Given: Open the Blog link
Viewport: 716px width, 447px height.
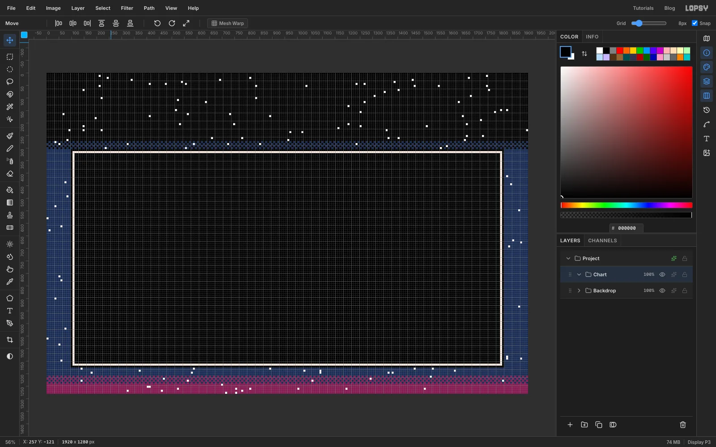Looking at the screenshot, I should pyautogui.click(x=669, y=8).
